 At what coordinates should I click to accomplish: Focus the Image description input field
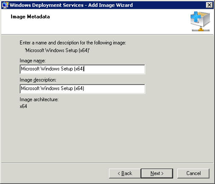tap(82, 89)
